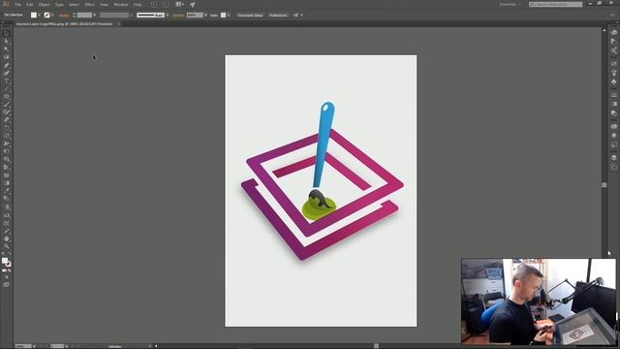
Task: Select the Scale tool
Action: (x=7, y=136)
